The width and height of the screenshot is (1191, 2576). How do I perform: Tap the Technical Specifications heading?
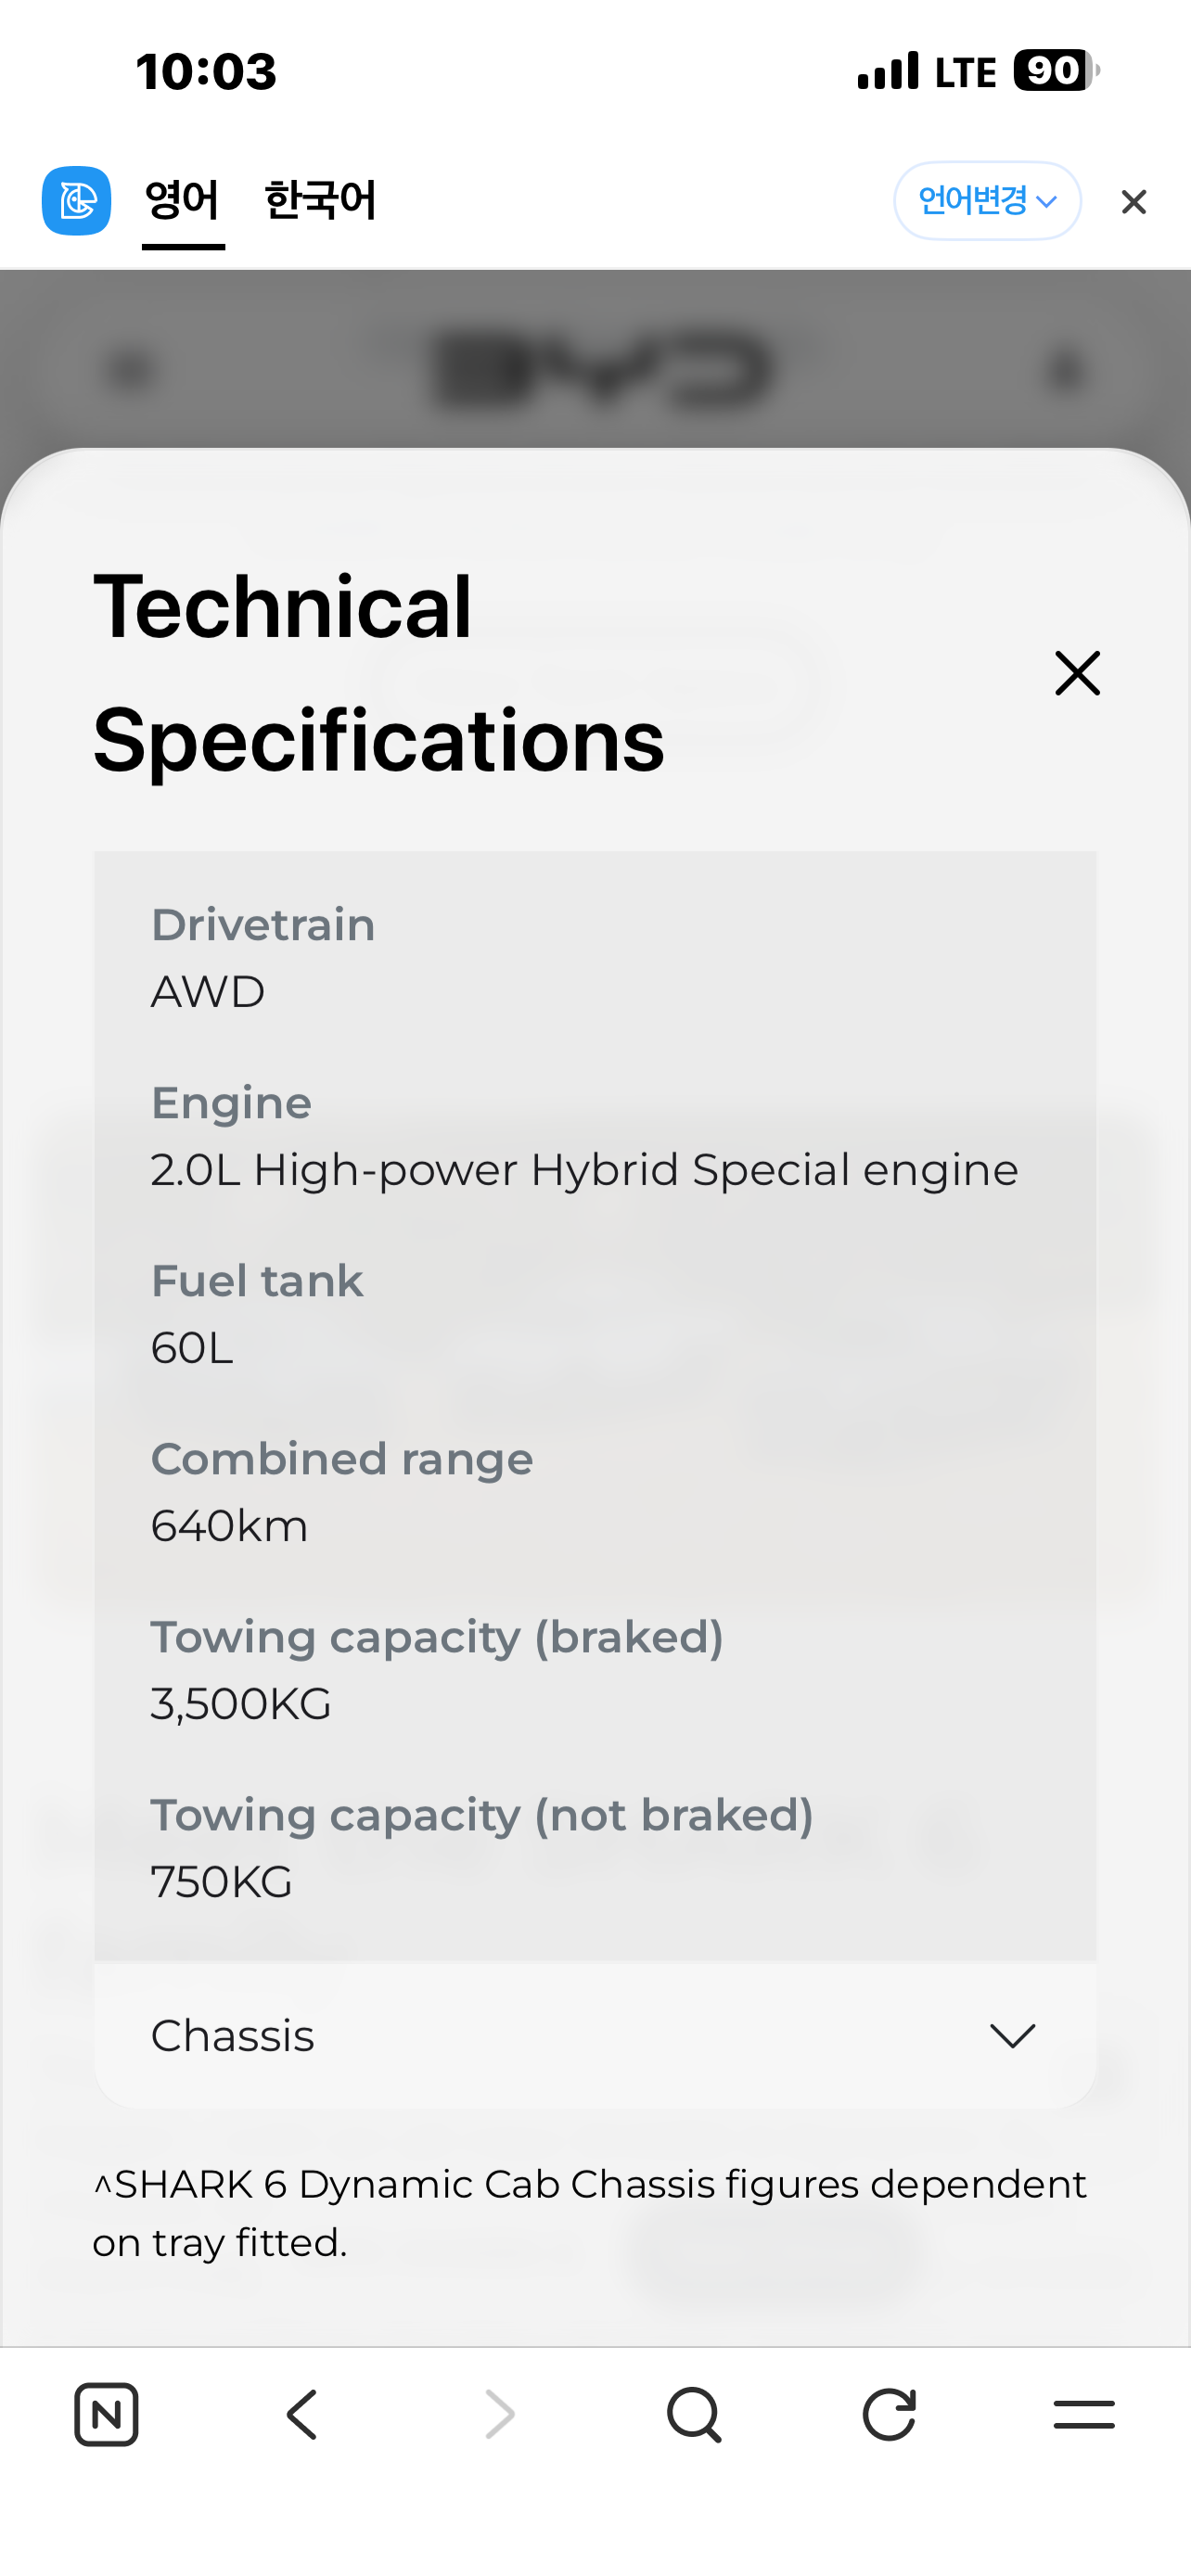coord(380,673)
